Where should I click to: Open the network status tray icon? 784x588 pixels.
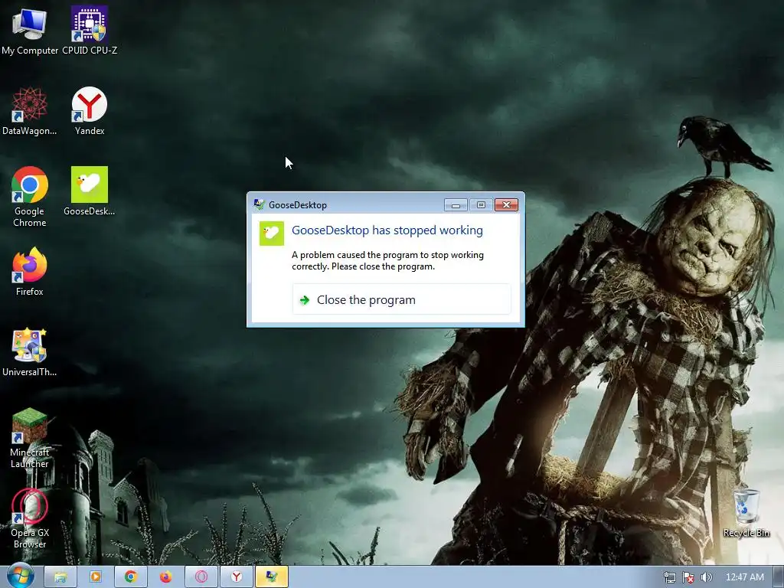(669, 577)
